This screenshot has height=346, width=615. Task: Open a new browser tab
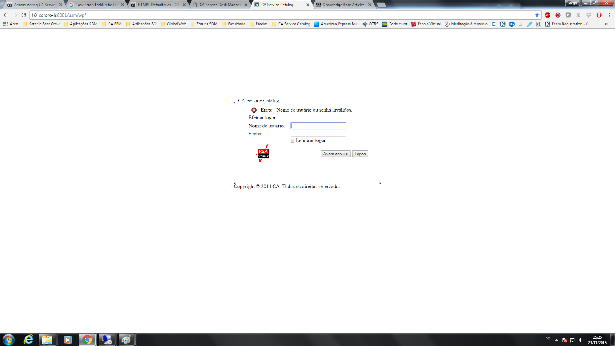(x=381, y=5)
